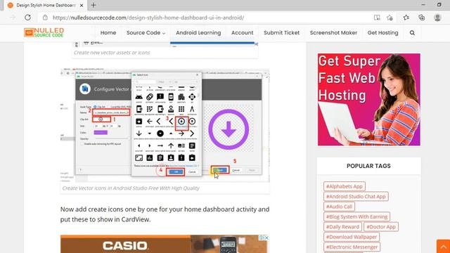Click the vector icon tutorial screenshot image
Viewport: 450px width, 253px height.
click(165, 125)
